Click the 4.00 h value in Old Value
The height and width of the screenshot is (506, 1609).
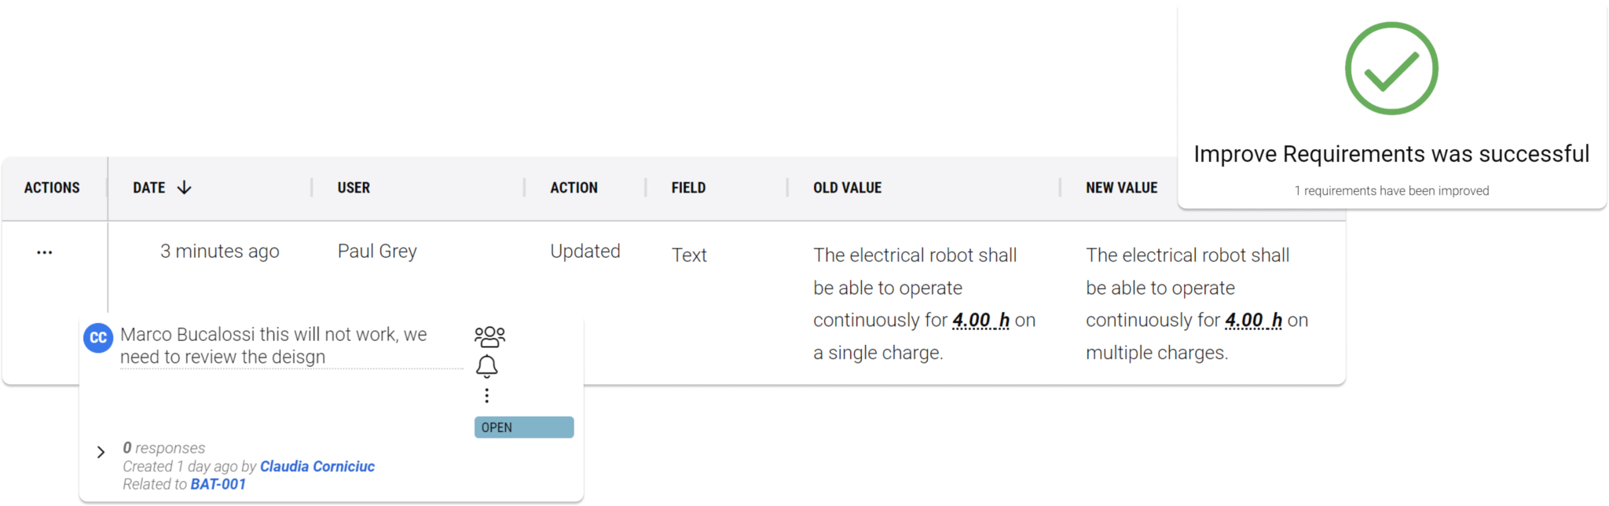pos(980,321)
